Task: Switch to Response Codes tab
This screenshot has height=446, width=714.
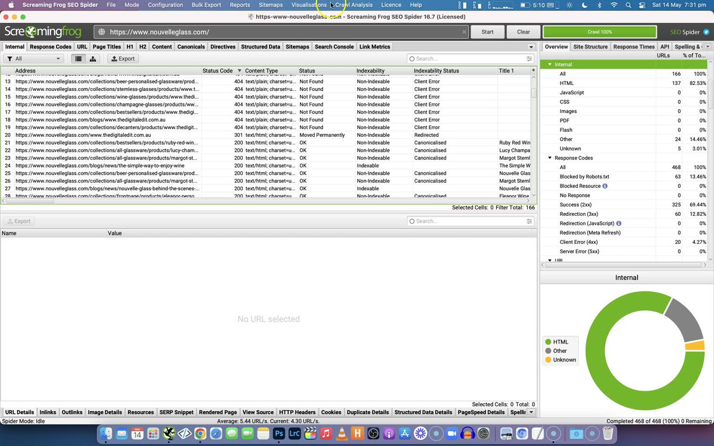Action: (x=51, y=46)
